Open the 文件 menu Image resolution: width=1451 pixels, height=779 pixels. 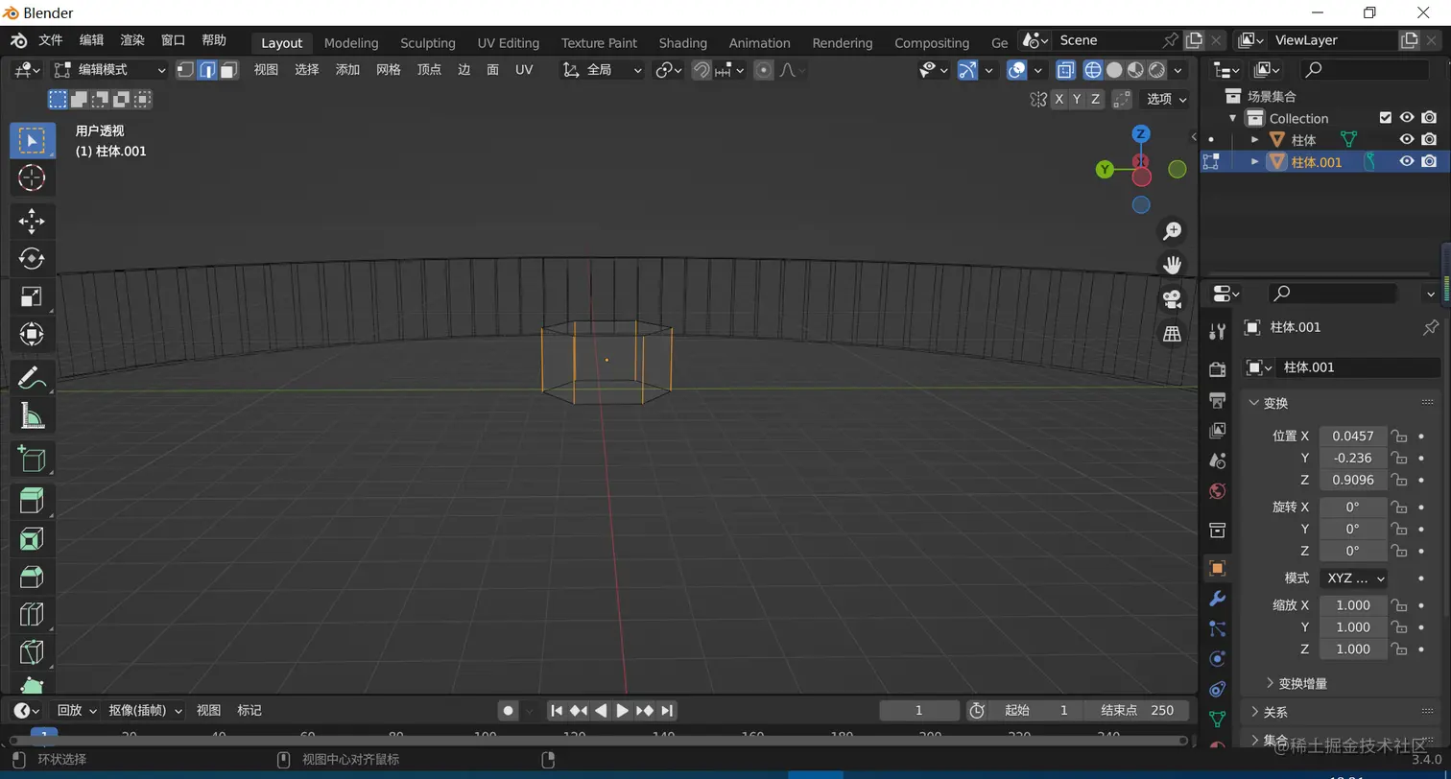tap(50, 40)
